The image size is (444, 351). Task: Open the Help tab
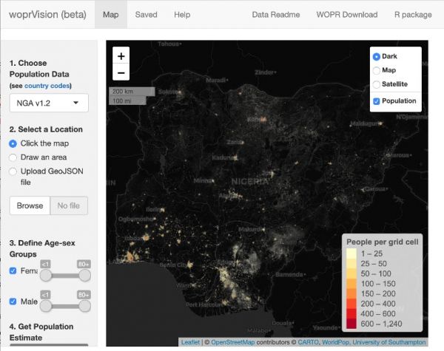click(x=182, y=15)
